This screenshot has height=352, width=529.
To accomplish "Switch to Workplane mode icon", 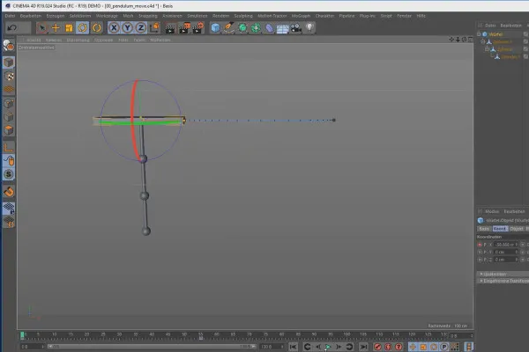I will click(x=9, y=90).
